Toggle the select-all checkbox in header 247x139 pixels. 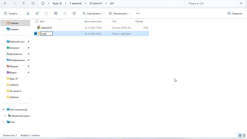tap(37, 21)
